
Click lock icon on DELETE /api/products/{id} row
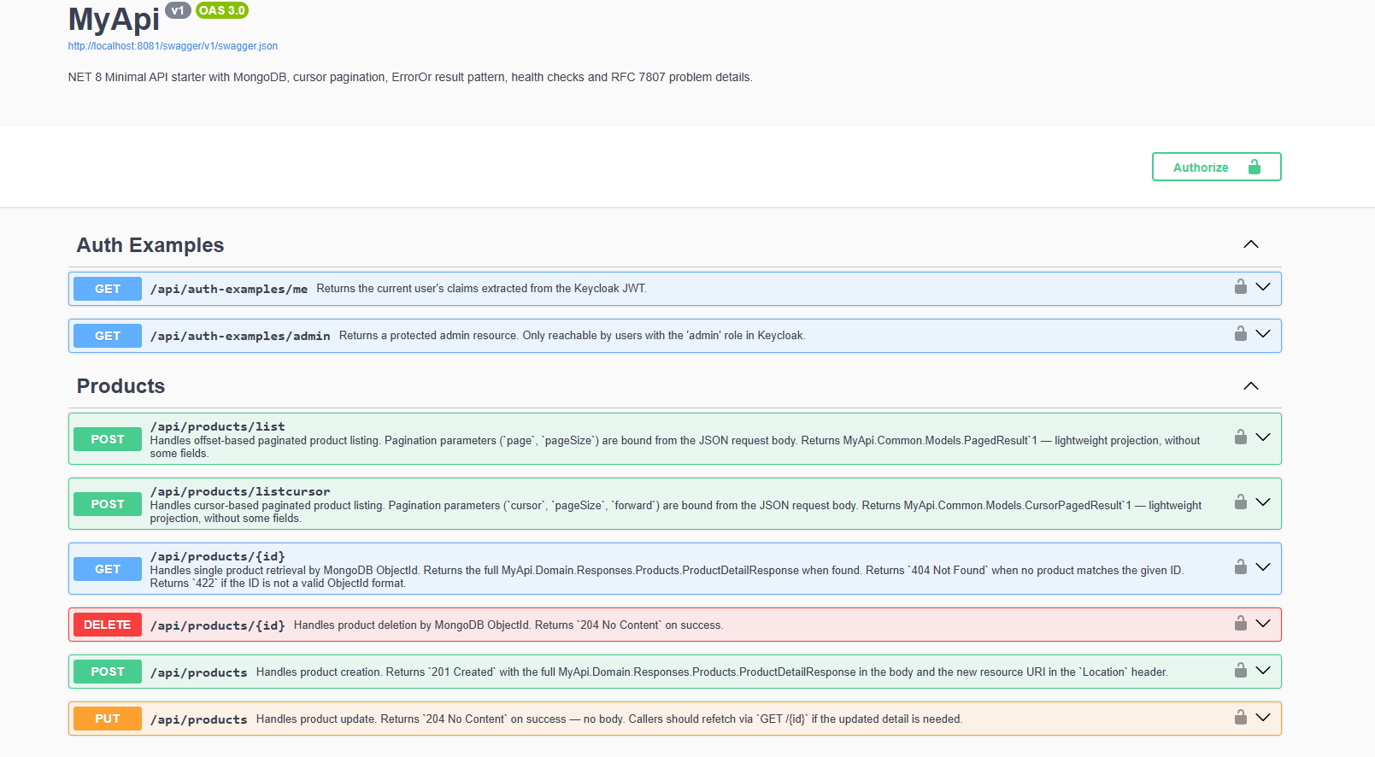click(x=1240, y=624)
